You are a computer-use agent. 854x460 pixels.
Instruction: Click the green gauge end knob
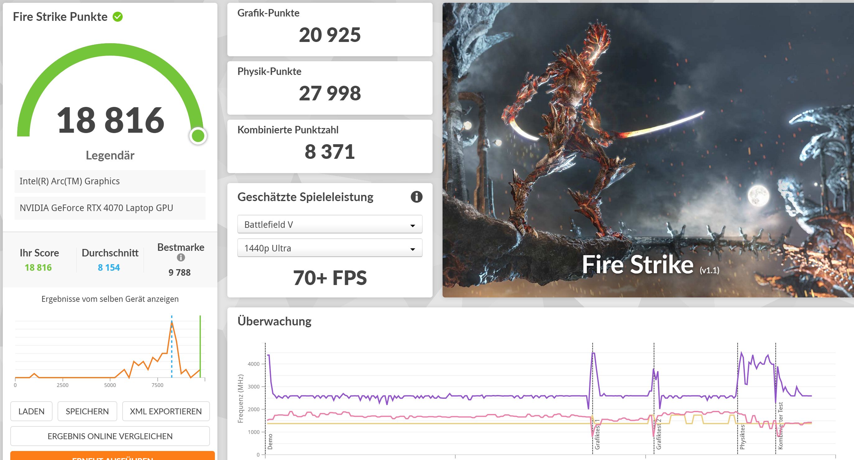tap(198, 136)
